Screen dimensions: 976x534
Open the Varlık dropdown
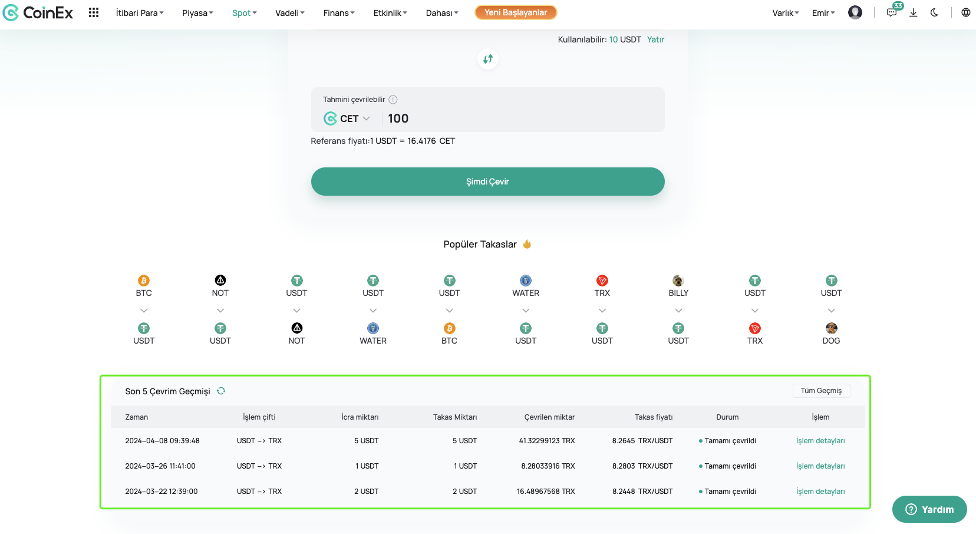click(x=786, y=13)
